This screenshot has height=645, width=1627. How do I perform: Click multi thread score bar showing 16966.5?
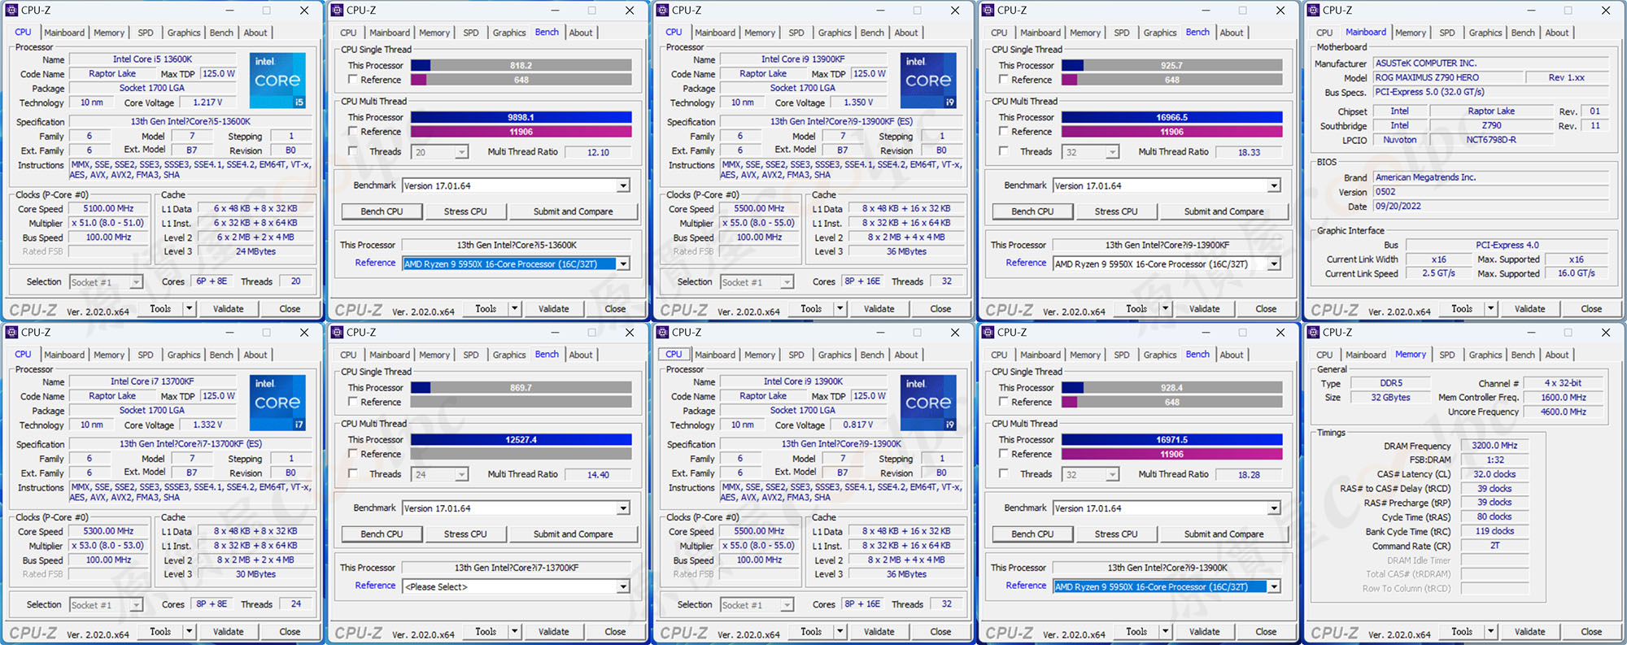tap(1172, 117)
